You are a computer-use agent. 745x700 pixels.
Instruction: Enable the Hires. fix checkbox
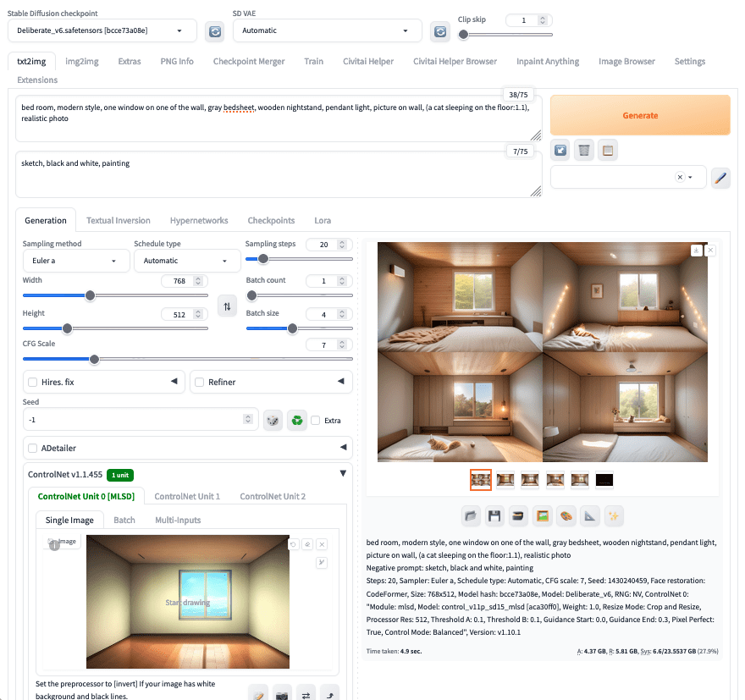33,383
